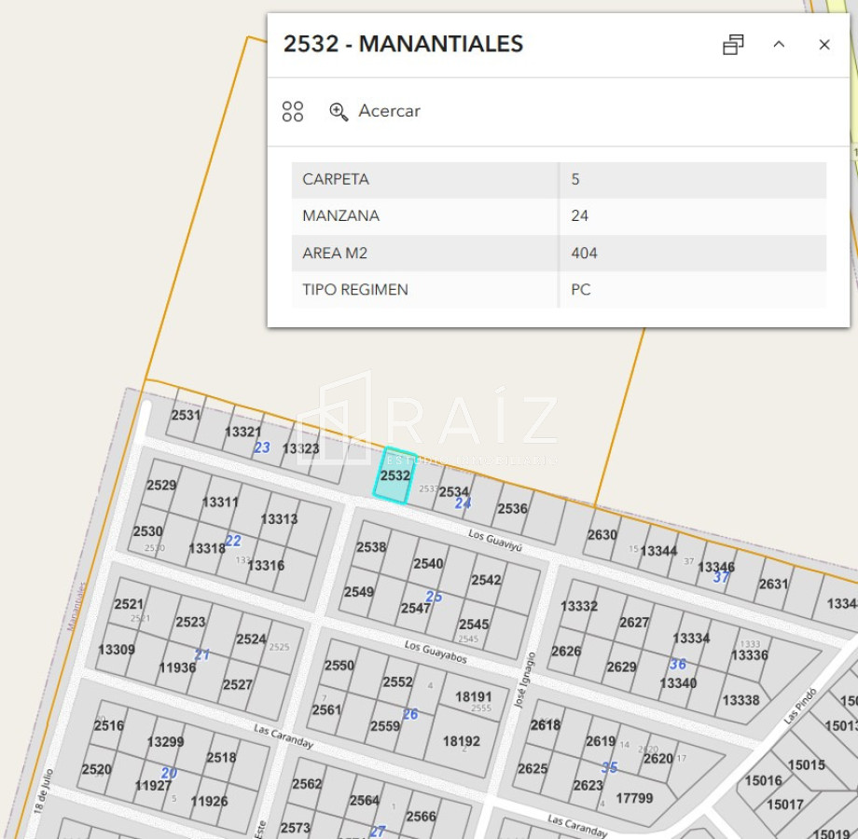The width and height of the screenshot is (858, 839).
Task: Select parcel 13299 on the map
Action: point(165,742)
